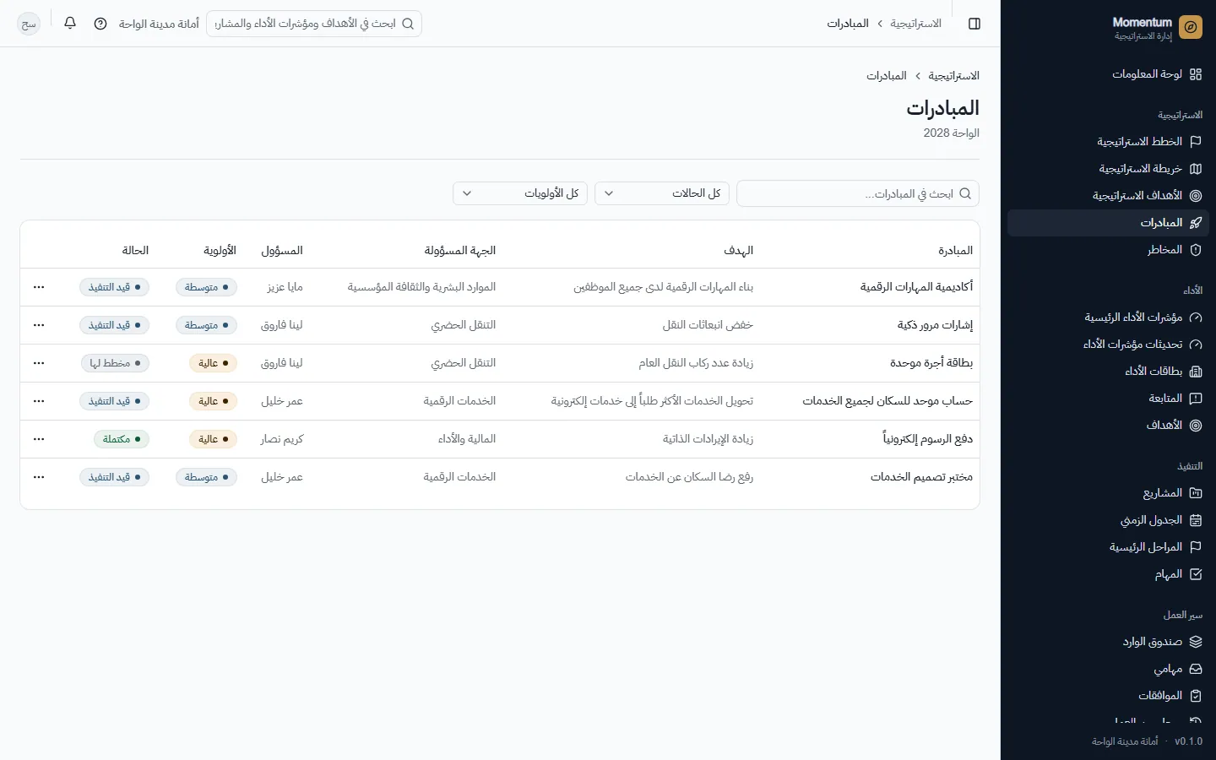Open the notifications bell
The image size is (1216, 760).
point(70,24)
